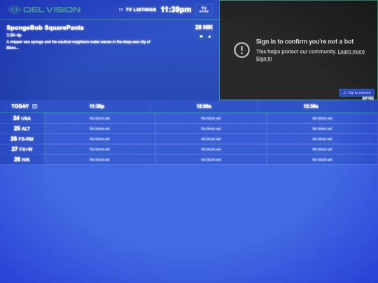Click the exclamation warning icon in video panel
The width and height of the screenshot is (378, 283).
(x=241, y=50)
